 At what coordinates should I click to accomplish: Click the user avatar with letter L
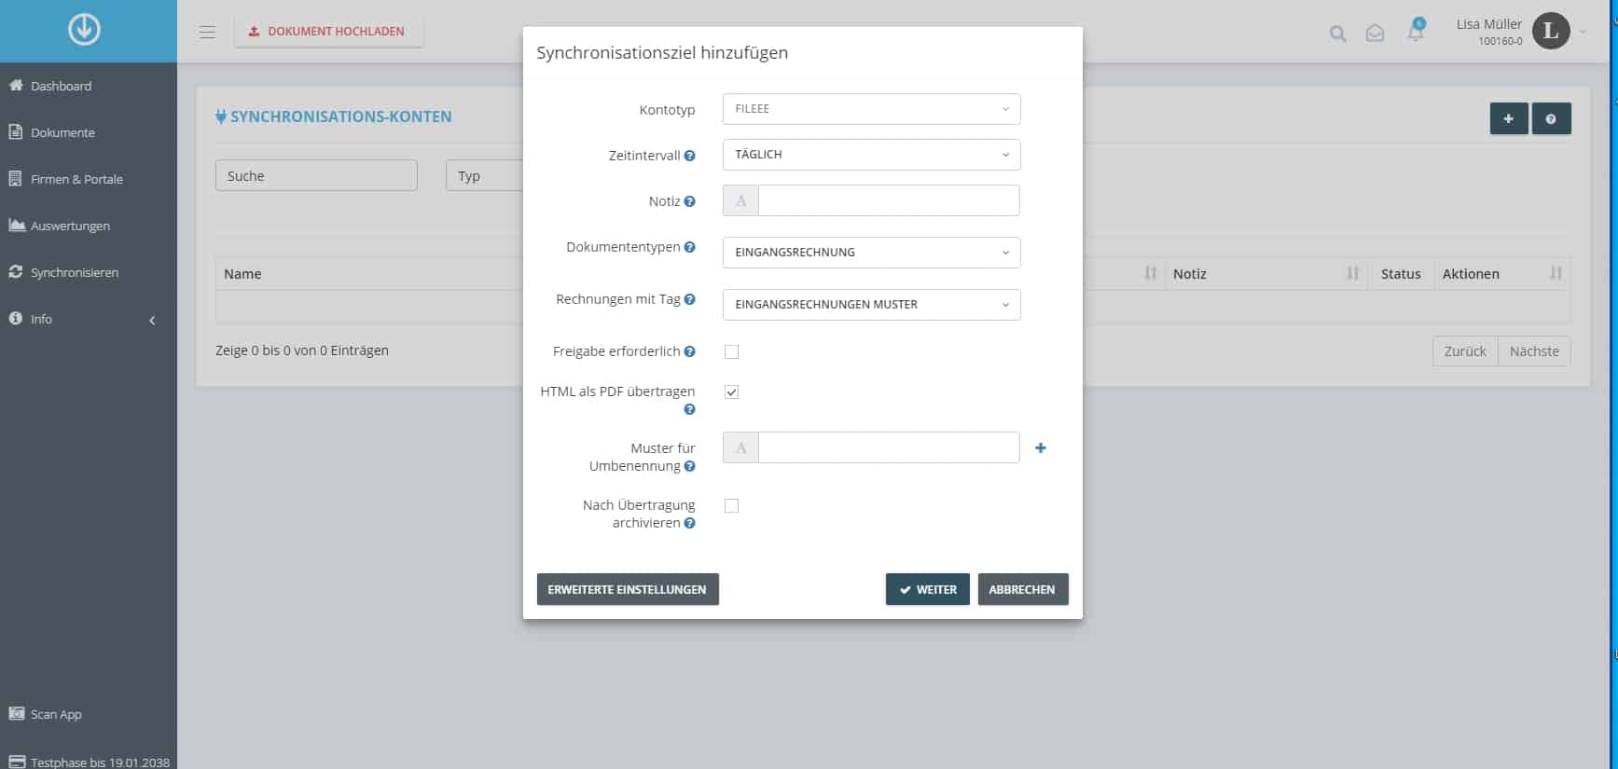tap(1551, 31)
